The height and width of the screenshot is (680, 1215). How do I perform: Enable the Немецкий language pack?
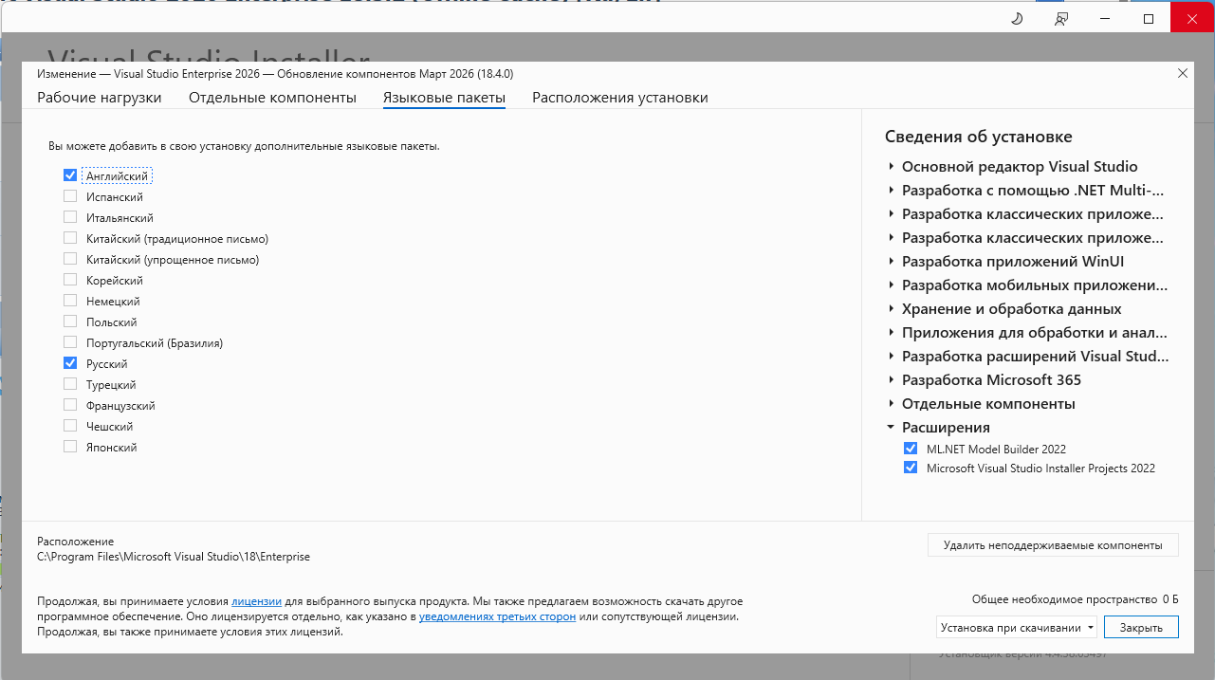[70, 301]
